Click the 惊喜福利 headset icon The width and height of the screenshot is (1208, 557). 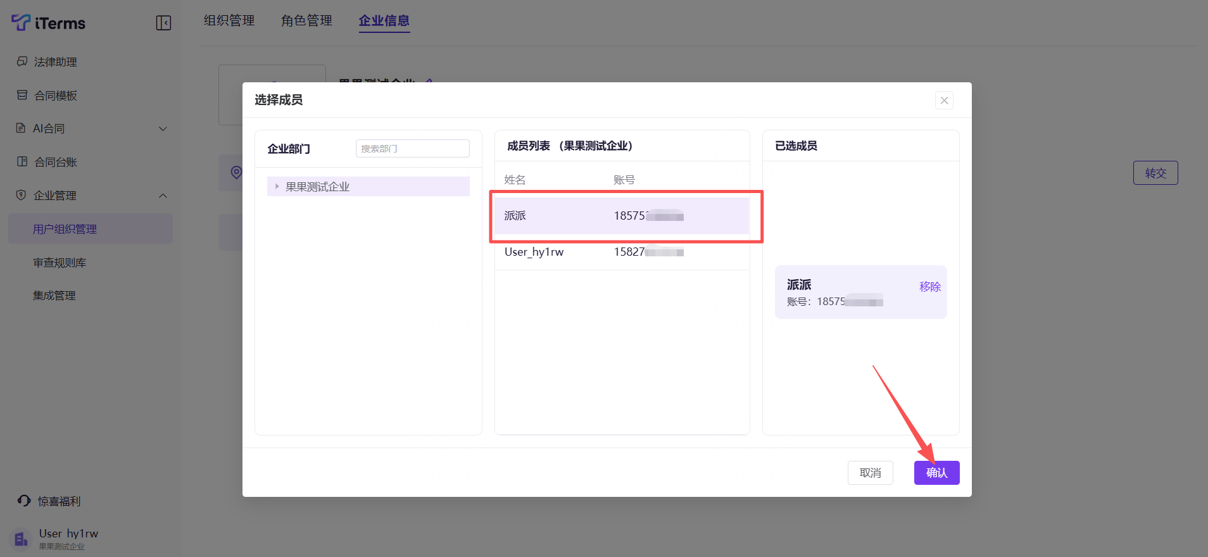tap(24, 501)
